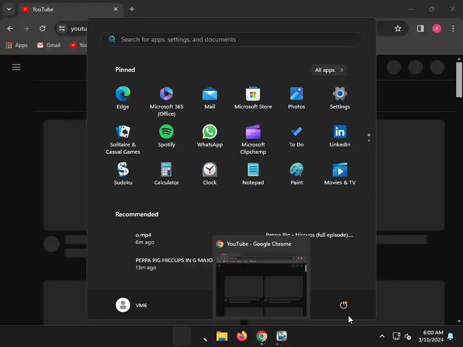Launch Calculator

point(166,174)
